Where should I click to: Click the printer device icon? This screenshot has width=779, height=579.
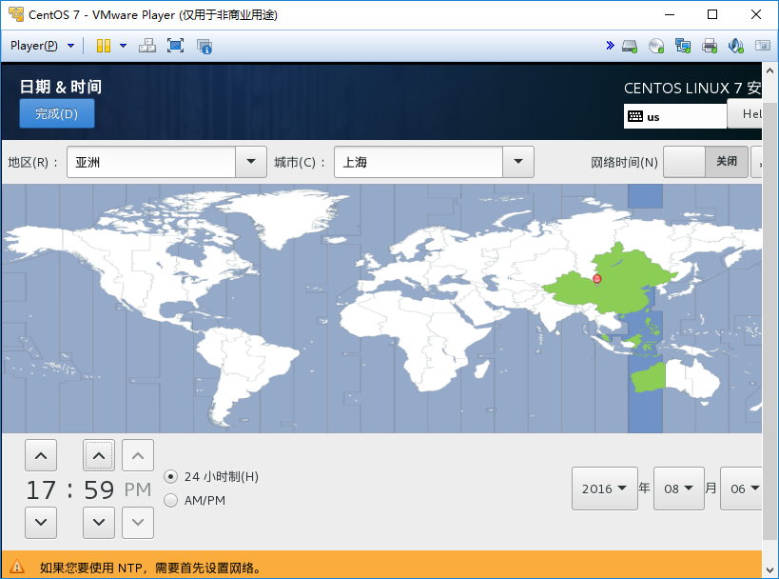[711, 45]
